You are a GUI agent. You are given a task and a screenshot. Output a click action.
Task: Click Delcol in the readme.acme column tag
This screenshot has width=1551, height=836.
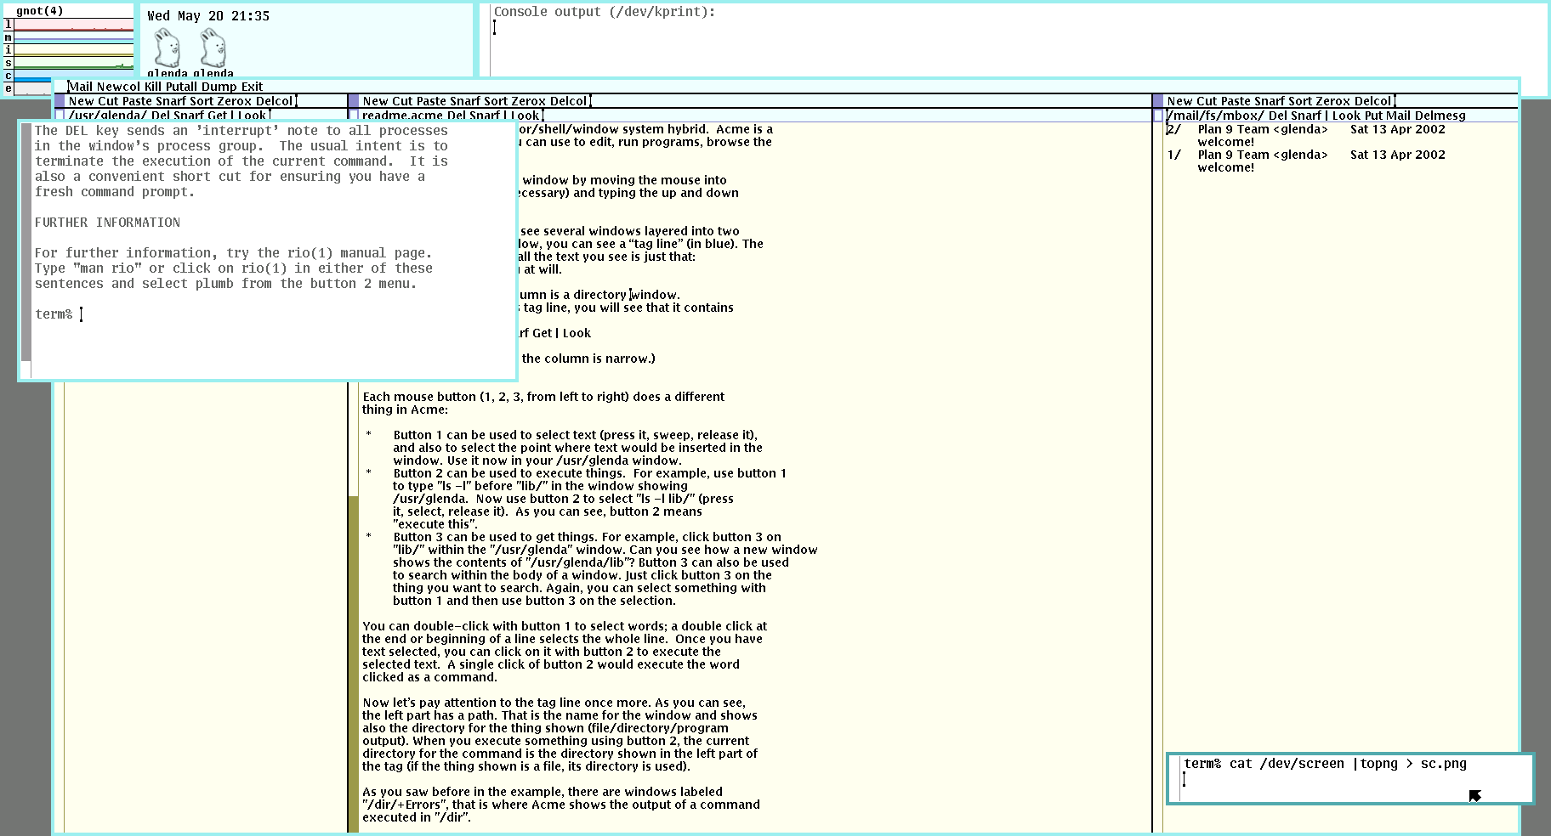coord(569,101)
